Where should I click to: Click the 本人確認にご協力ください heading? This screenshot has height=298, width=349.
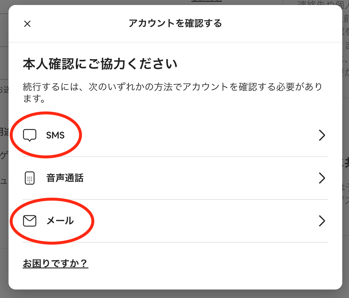coord(100,64)
